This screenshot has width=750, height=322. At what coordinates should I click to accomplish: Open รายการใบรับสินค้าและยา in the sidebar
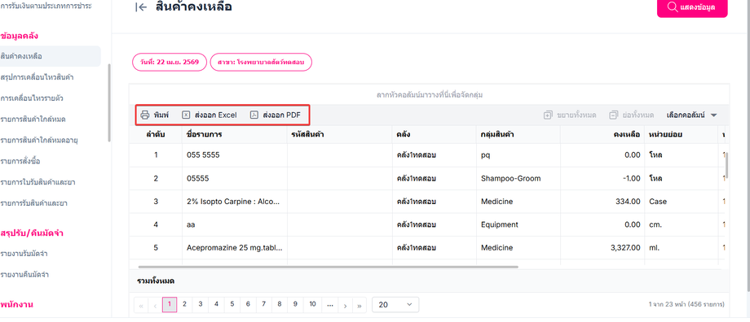click(x=37, y=182)
